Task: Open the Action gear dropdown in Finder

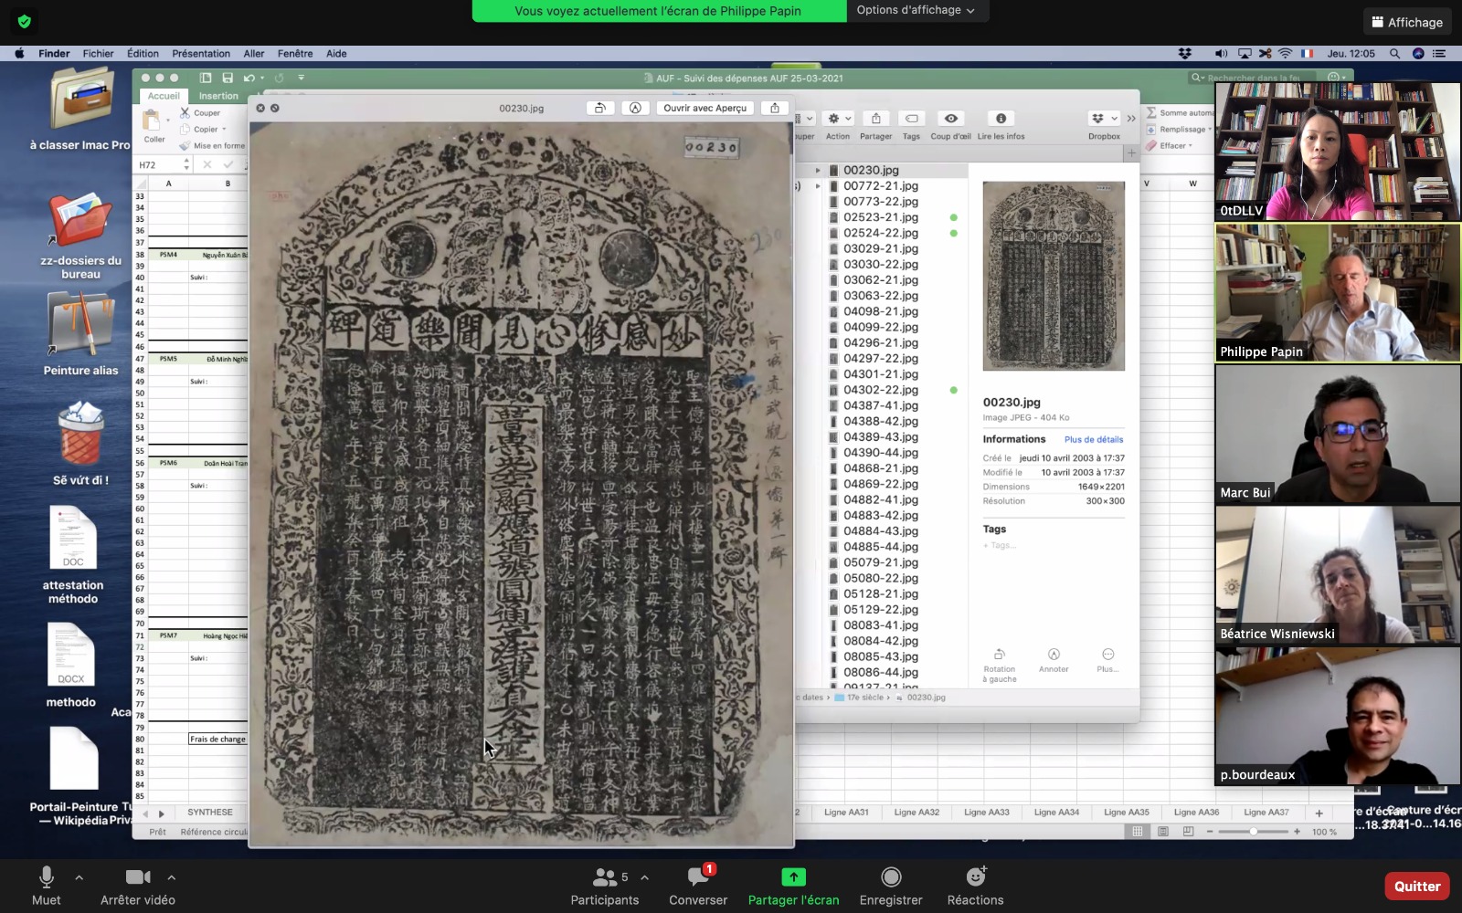Action: [x=838, y=119]
